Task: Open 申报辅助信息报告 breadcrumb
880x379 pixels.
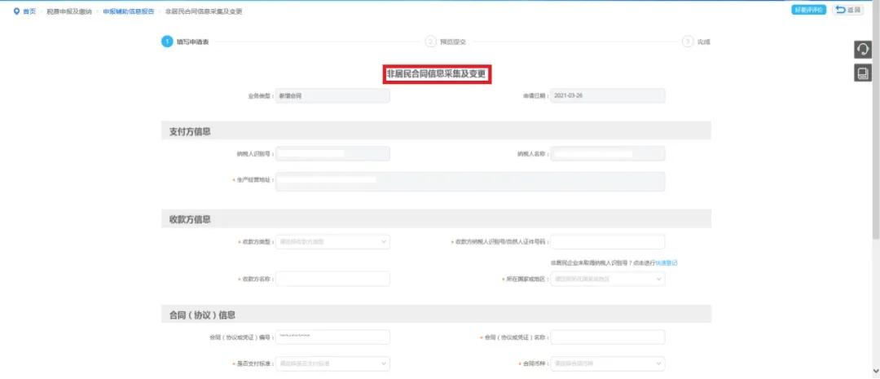Action: tap(128, 11)
